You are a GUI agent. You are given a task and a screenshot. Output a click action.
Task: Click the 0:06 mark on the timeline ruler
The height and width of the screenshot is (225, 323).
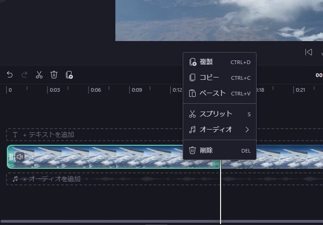click(96, 90)
